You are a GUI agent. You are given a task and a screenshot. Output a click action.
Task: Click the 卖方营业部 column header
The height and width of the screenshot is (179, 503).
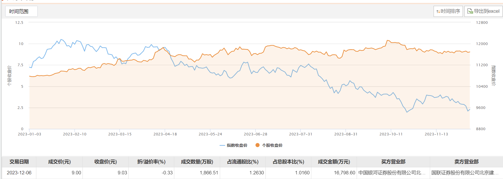466,162
